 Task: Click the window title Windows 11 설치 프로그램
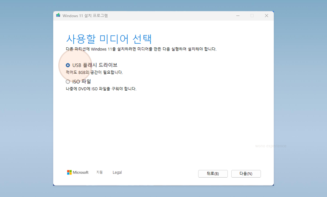point(85,16)
